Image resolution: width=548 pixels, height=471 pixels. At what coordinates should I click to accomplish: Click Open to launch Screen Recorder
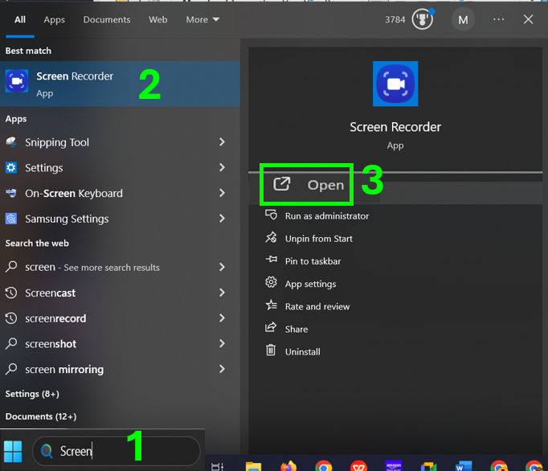(x=312, y=185)
